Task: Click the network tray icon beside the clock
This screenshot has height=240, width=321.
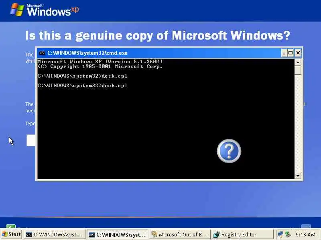Action: 288,234
